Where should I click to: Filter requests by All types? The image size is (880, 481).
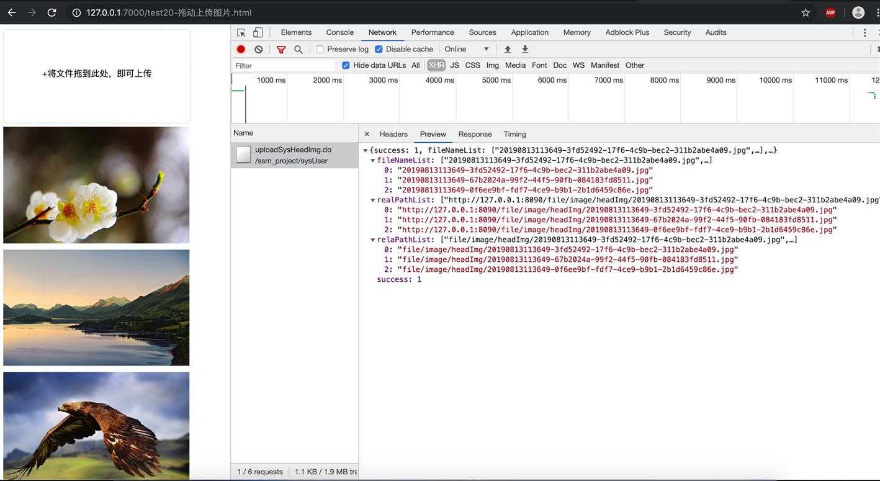(415, 65)
